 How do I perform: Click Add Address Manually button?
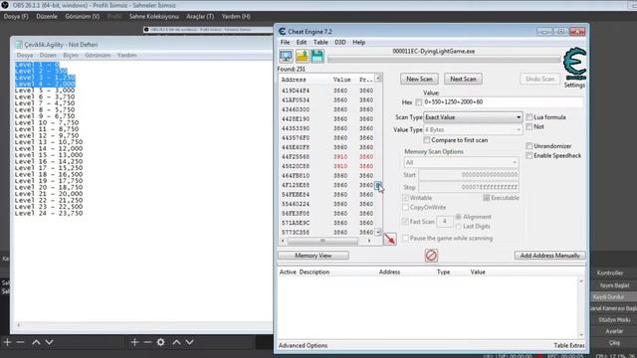coord(550,256)
